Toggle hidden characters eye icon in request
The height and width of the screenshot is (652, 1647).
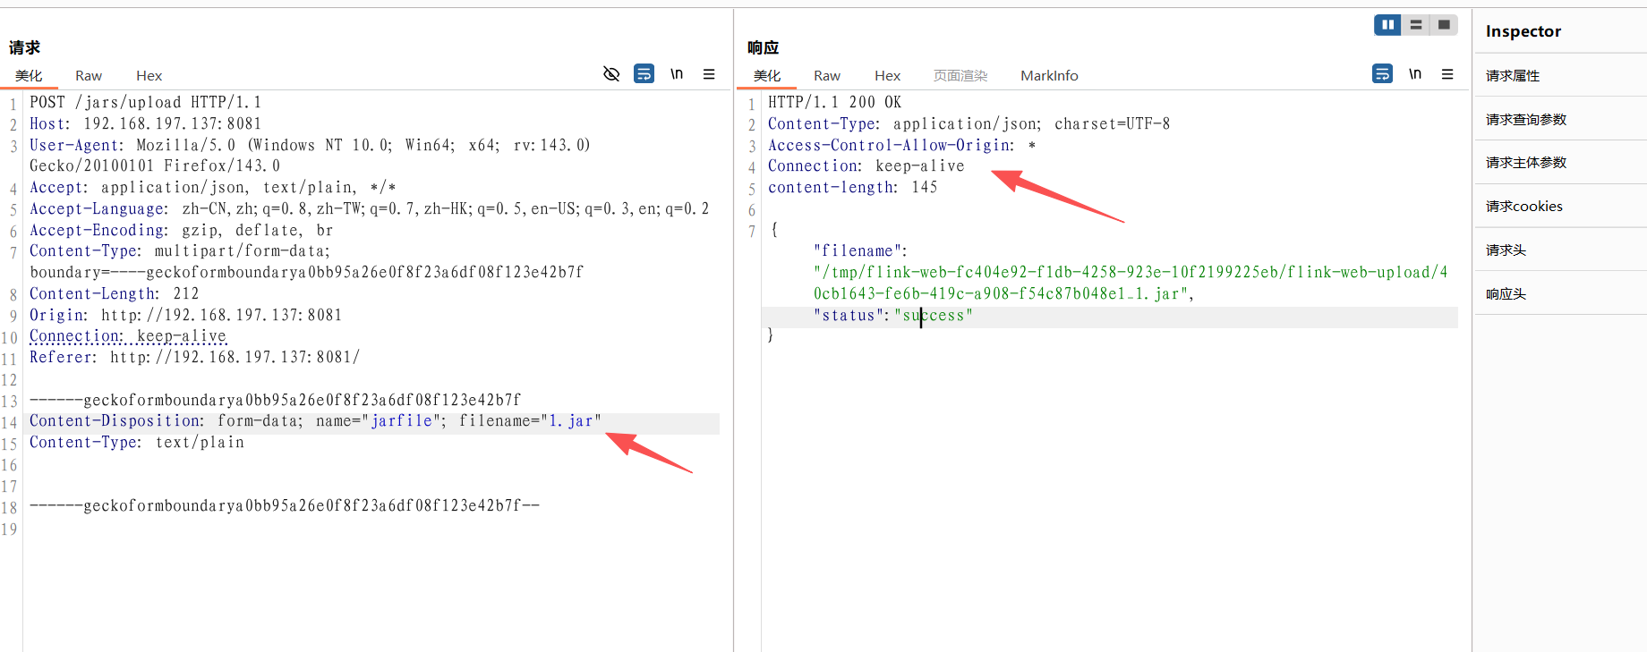611,74
